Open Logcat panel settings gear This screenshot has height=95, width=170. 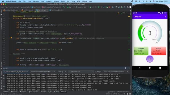[126, 68]
